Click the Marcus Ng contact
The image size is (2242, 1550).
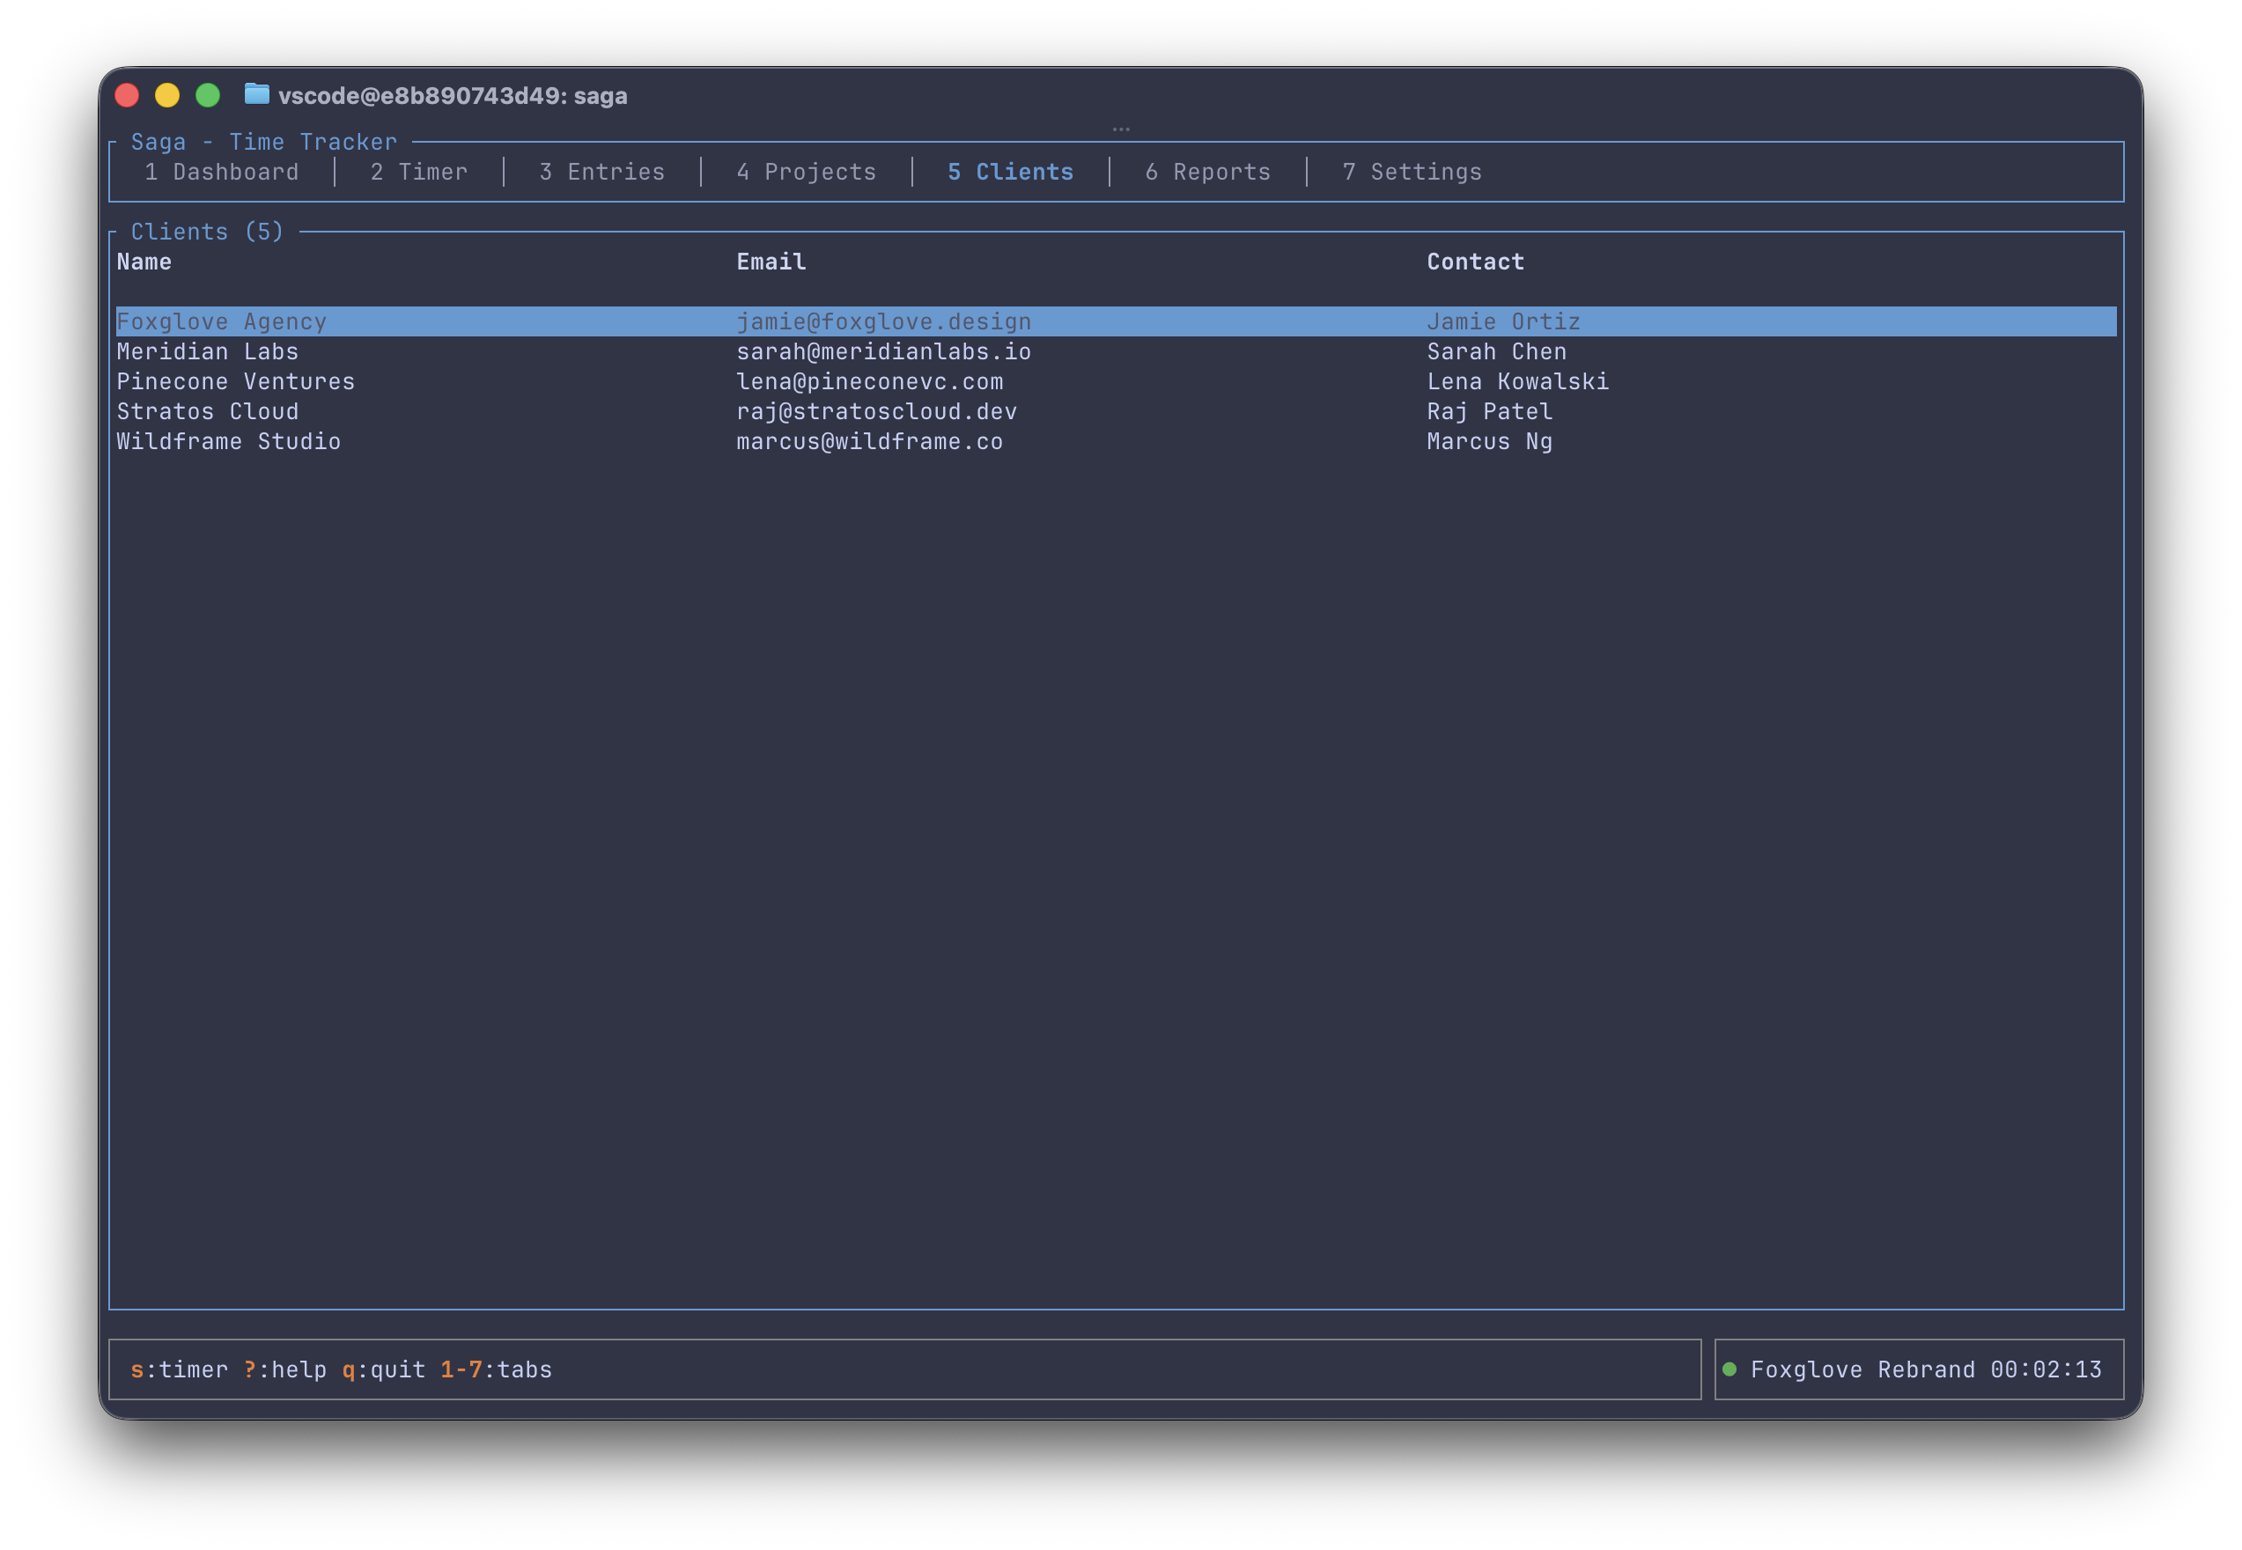coord(1488,442)
